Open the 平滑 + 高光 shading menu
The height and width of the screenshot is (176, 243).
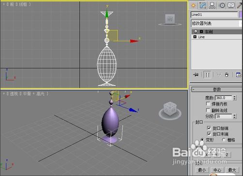[33, 94]
